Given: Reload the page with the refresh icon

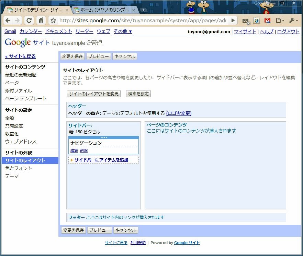Looking at the screenshot, I should 29,21.
